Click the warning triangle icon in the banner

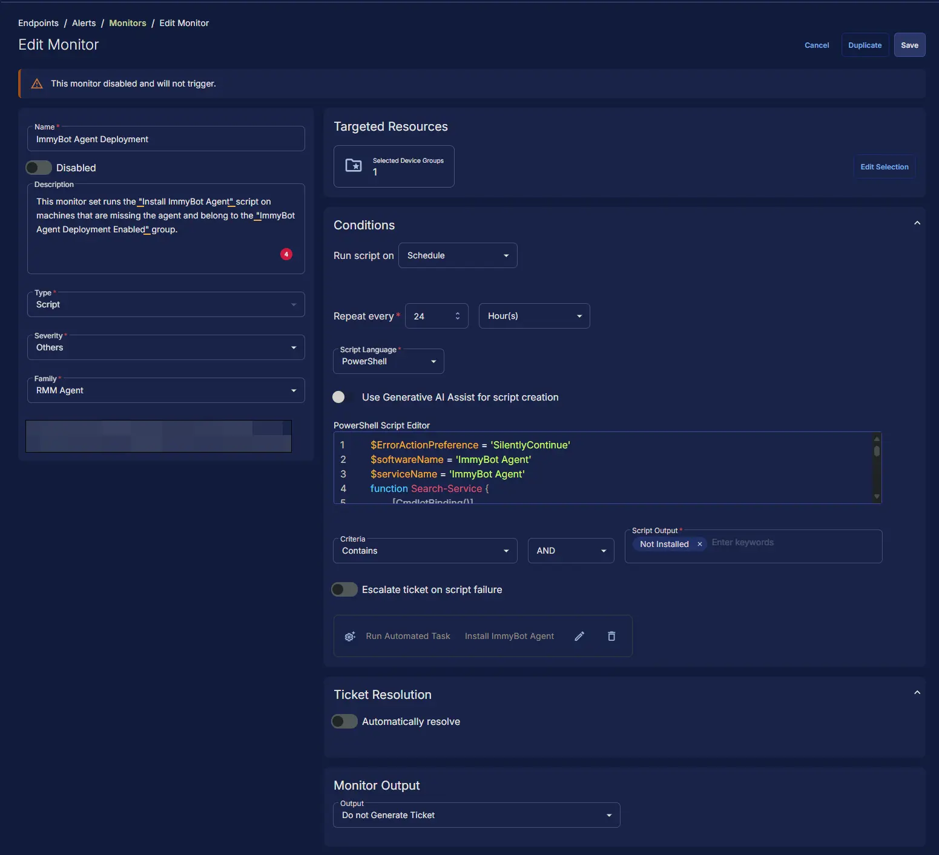click(37, 84)
